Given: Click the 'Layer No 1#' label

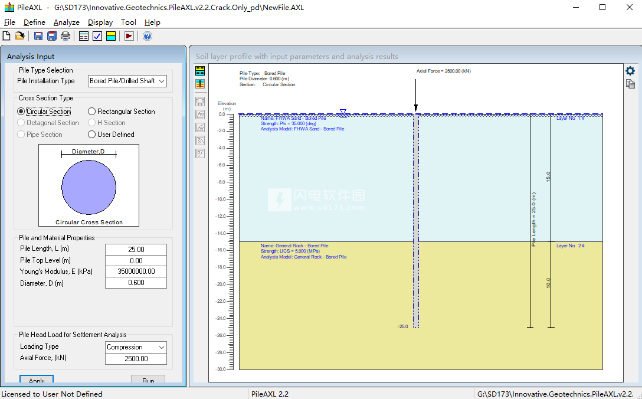Looking at the screenshot, I should point(571,119).
